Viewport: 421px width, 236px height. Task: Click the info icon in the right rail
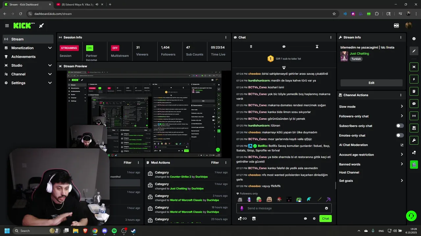(x=414, y=39)
